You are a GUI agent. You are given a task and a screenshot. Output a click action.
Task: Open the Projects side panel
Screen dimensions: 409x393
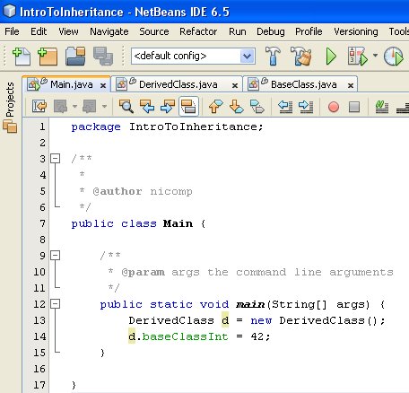pyautogui.click(x=10, y=100)
